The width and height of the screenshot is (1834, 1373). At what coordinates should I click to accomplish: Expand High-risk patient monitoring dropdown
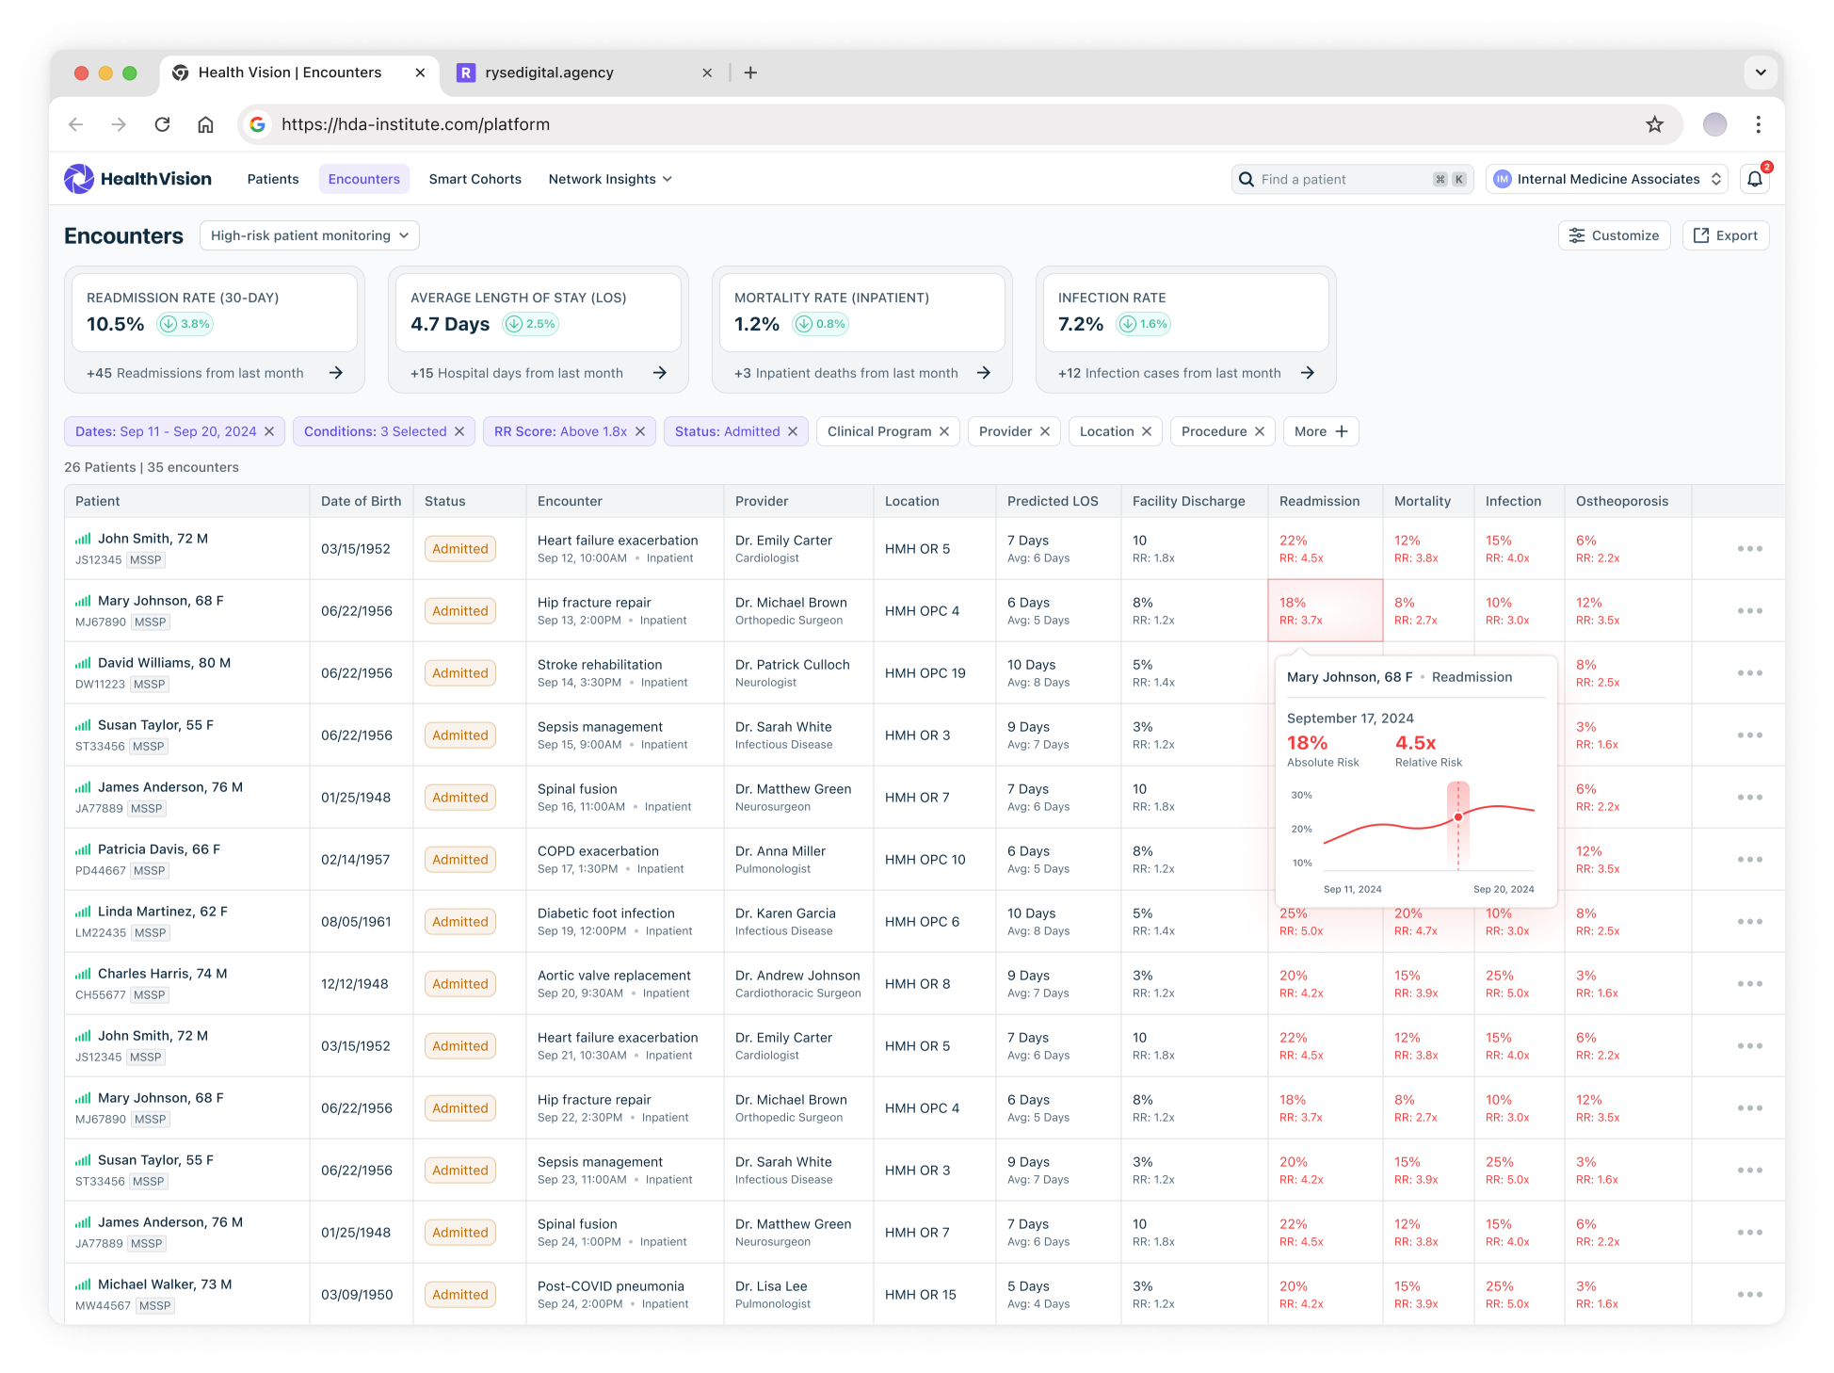pos(309,235)
